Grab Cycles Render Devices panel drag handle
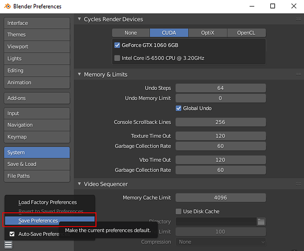The height and width of the screenshot is (251, 304). coord(298,19)
